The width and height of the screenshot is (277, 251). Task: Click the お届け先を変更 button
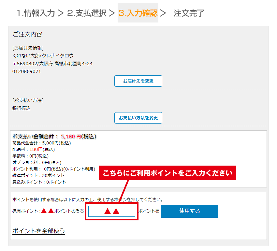coord(138,81)
